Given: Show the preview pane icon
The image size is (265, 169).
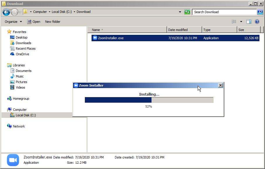Looking at the screenshot, I should click(x=249, y=21).
